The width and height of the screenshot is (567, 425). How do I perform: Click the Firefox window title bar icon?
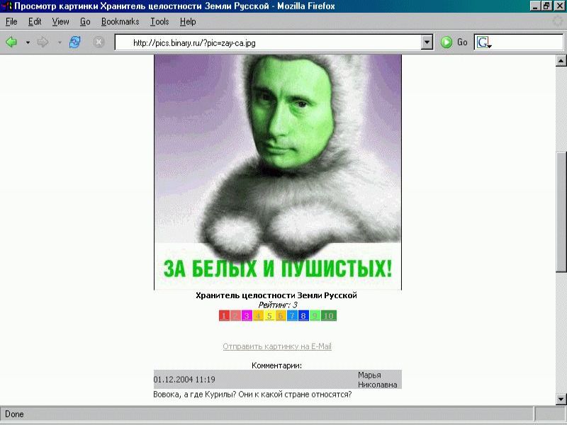[x=6, y=6]
